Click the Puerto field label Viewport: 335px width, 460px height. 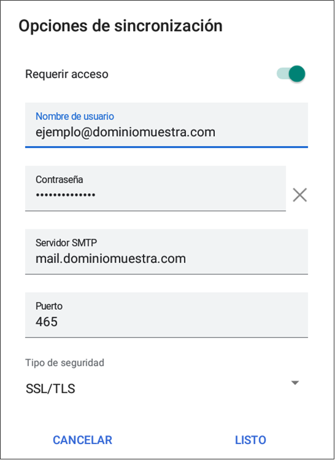tap(49, 306)
